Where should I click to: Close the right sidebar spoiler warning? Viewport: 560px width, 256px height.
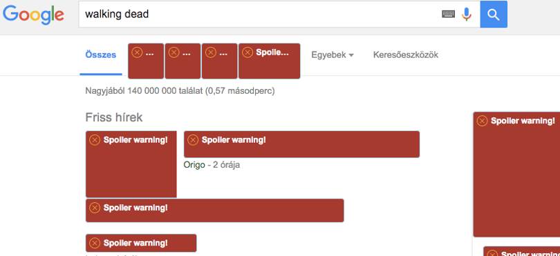482,121
